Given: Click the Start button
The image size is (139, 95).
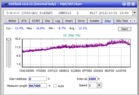Looking at the screenshot, I should [x=124, y=29].
